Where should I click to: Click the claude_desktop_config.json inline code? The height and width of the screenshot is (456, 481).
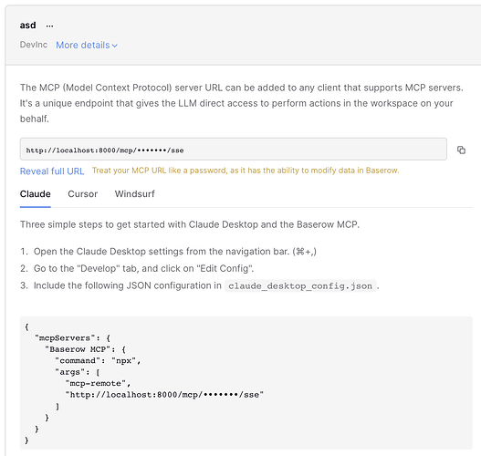tap(300, 286)
